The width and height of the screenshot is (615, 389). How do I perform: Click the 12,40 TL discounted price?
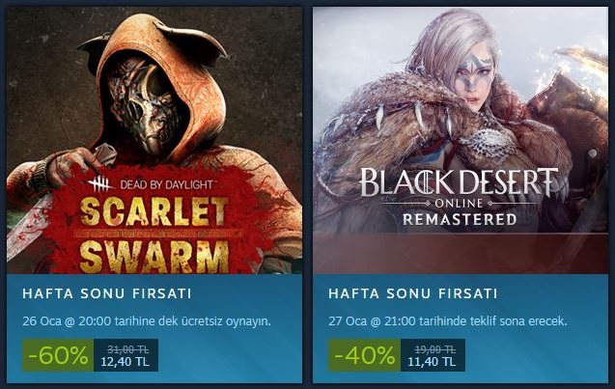[x=126, y=362]
